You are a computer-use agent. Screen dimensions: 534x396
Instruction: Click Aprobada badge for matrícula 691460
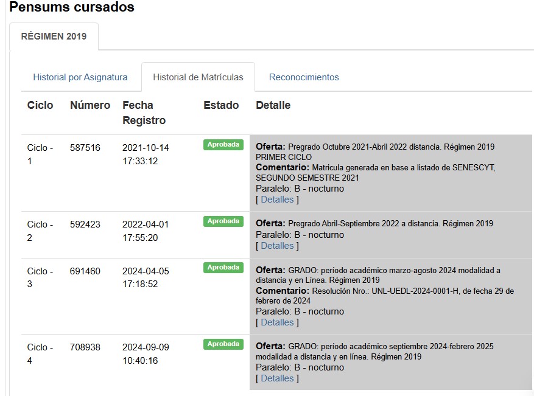[223, 268]
